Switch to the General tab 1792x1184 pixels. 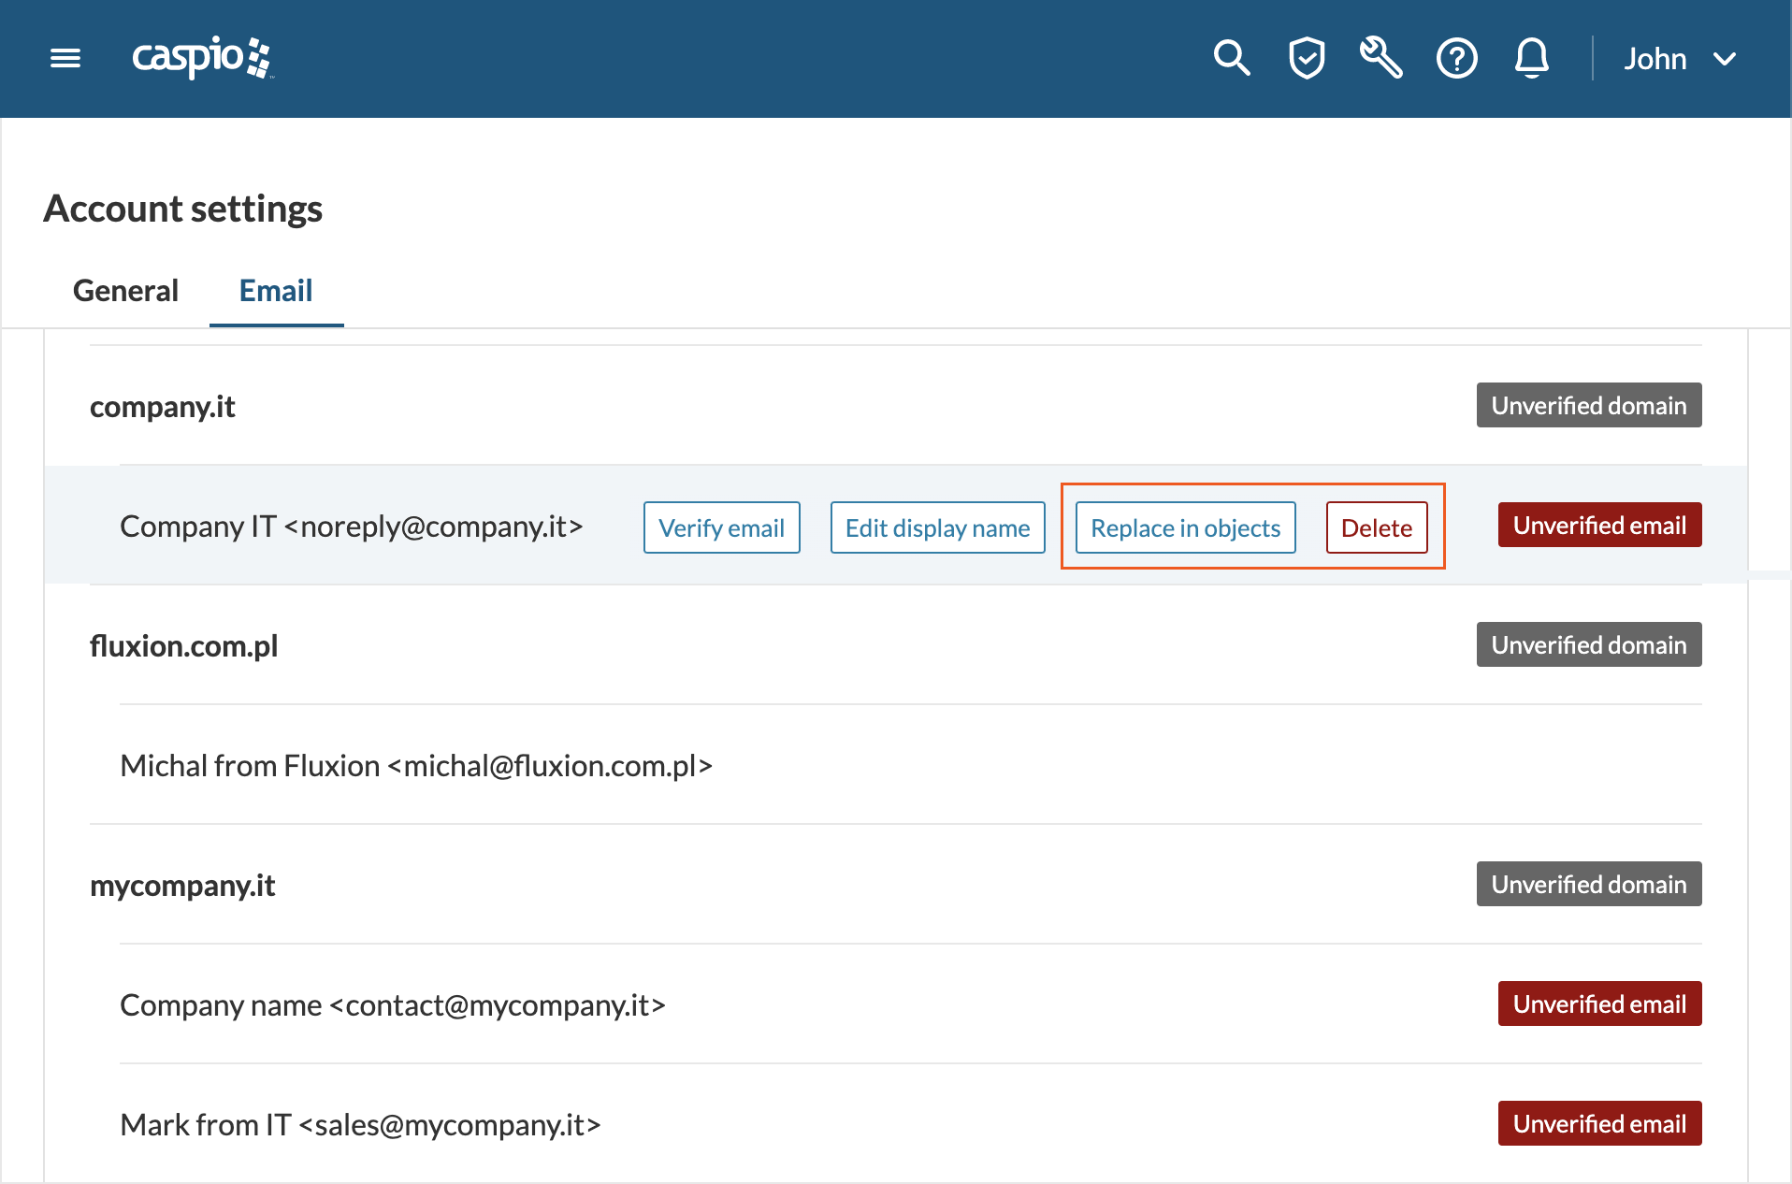coord(125,291)
